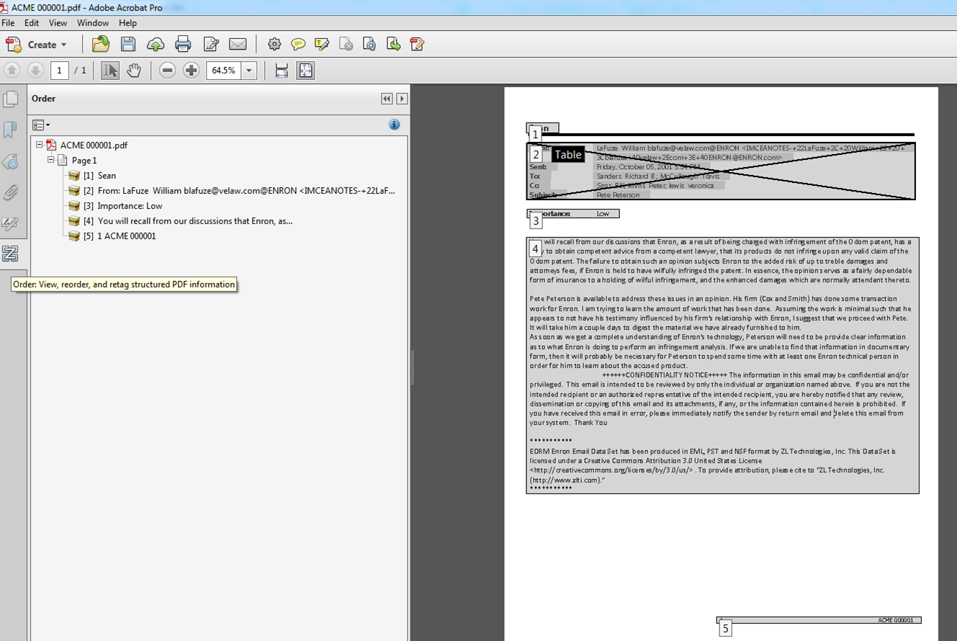957x641 pixels.
Task: Open the Signatures sidebar panel icon
Action: pyautogui.click(x=10, y=223)
